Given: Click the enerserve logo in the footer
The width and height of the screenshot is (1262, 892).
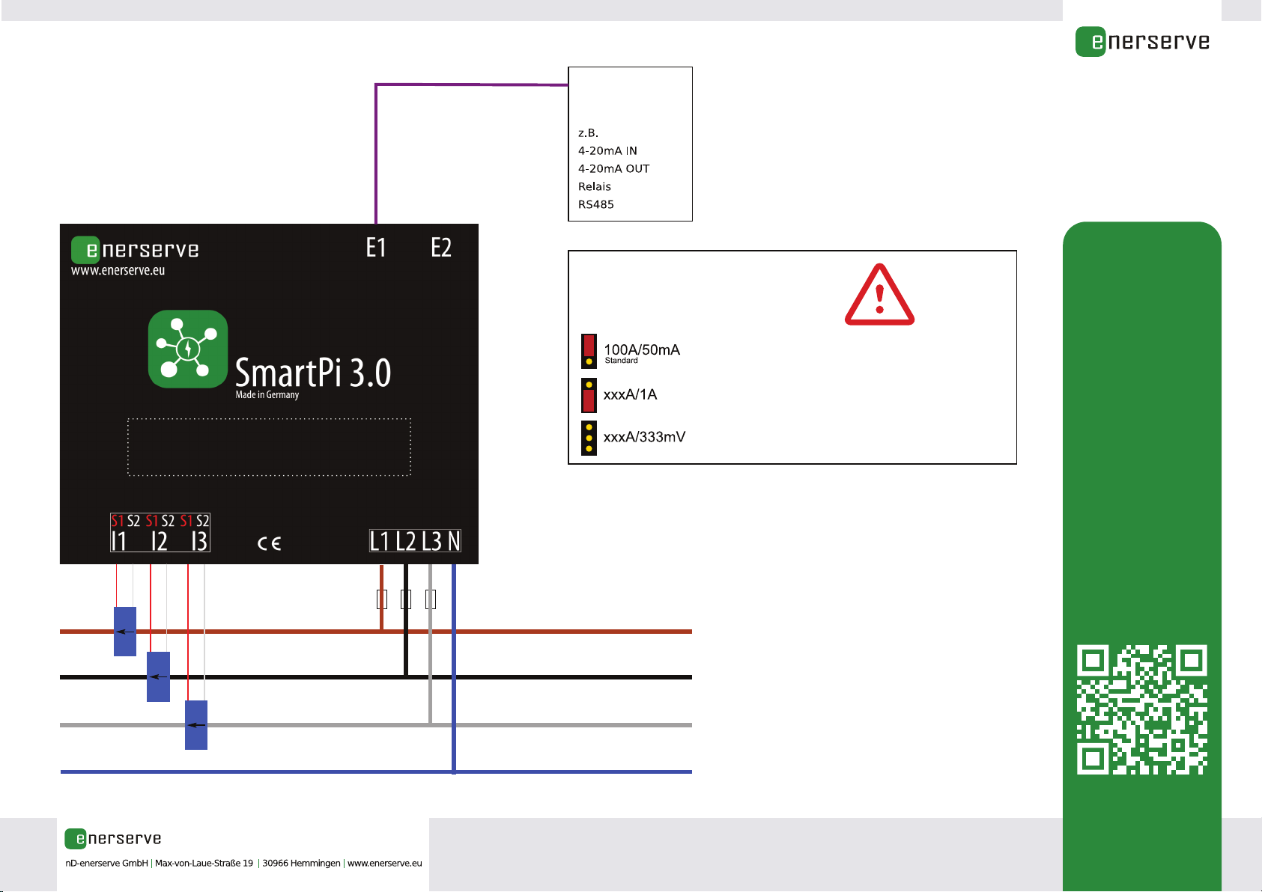Looking at the screenshot, I should click(113, 839).
